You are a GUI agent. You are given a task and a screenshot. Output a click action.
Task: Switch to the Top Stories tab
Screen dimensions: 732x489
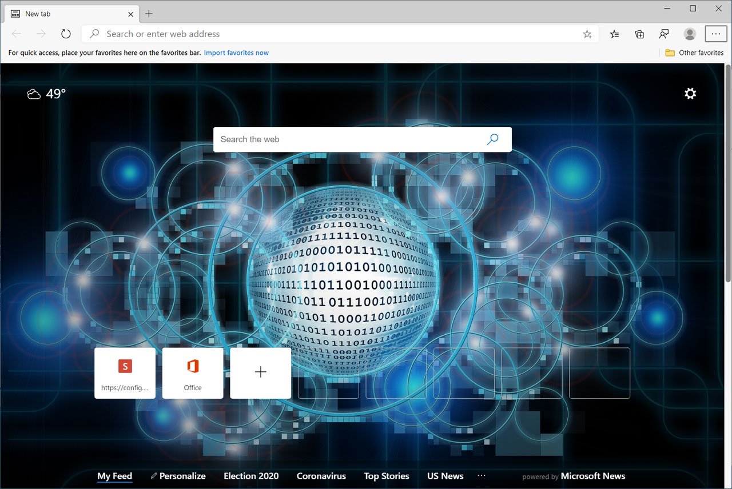coord(387,476)
